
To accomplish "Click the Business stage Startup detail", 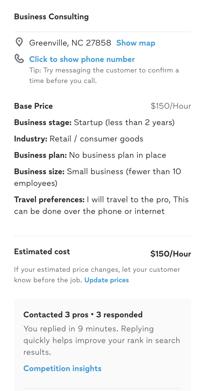I will 94,122.
